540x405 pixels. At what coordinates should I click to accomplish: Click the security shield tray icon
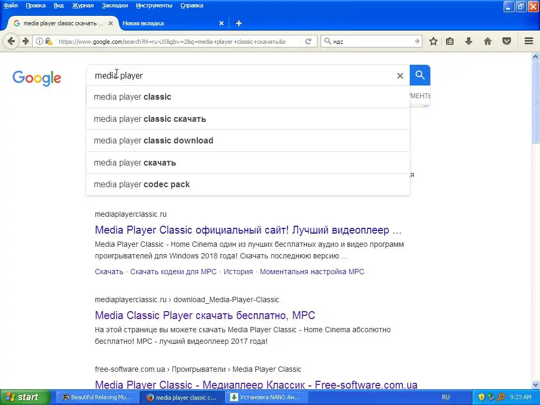coord(481,397)
